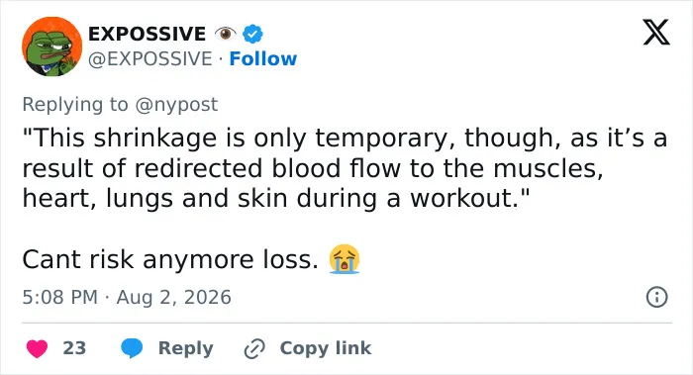The height and width of the screenshot is (375, 693).
Task: Click the Aug 2, 2026 date
Action: click(173, 297)
